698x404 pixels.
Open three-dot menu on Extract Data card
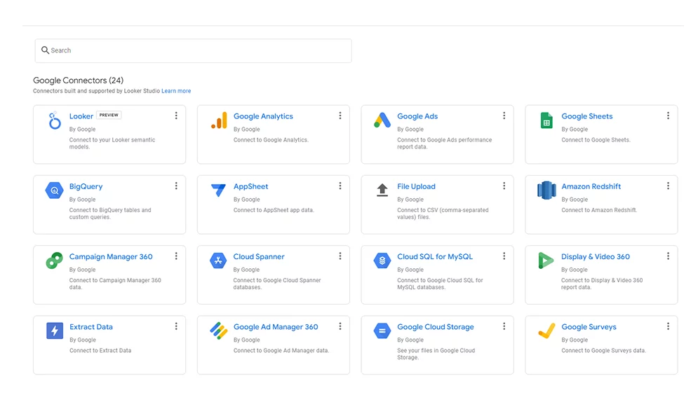click(176, 326)
